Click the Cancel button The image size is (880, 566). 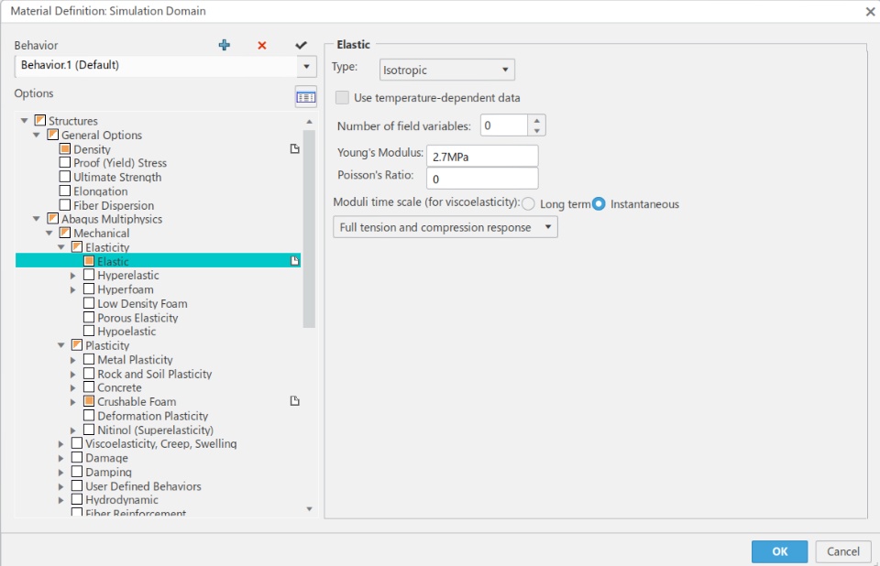843,551
